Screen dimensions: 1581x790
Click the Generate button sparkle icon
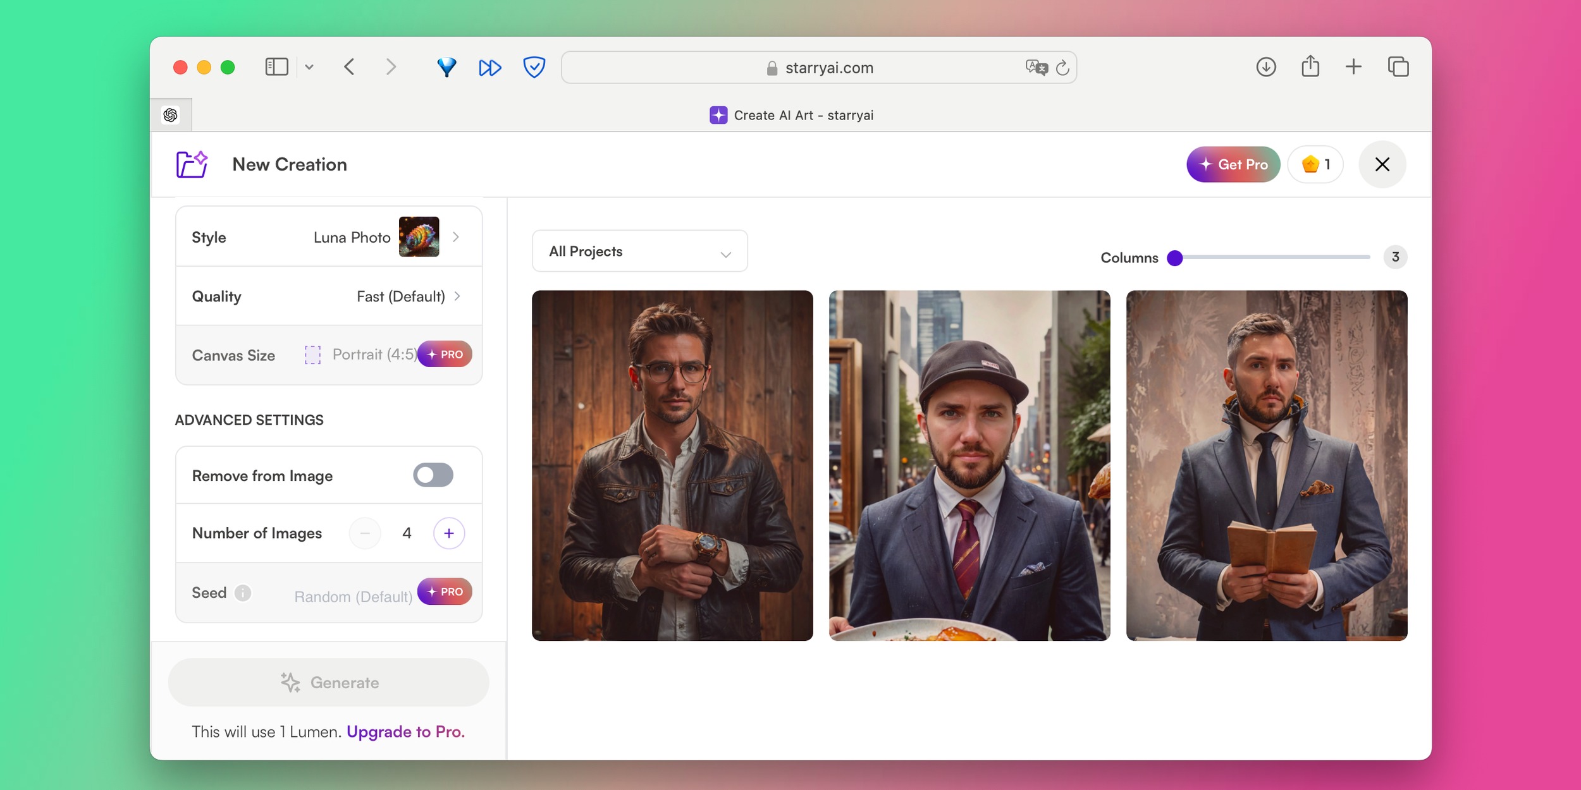pyautogui.click(x=290, y=682)
